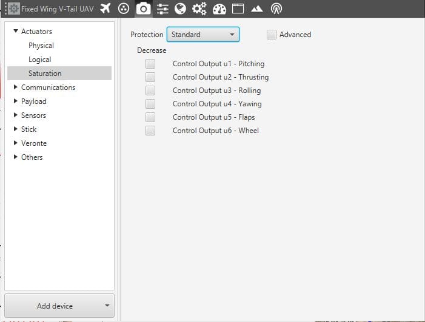The width and height of the screenshot is (425, 322).
Task: Enable the Advanced checkbox
Action: (x=272, y=35)
